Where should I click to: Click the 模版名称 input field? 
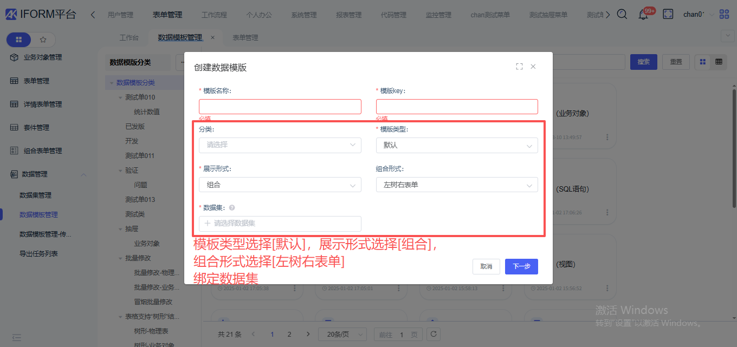coord(280,107)
